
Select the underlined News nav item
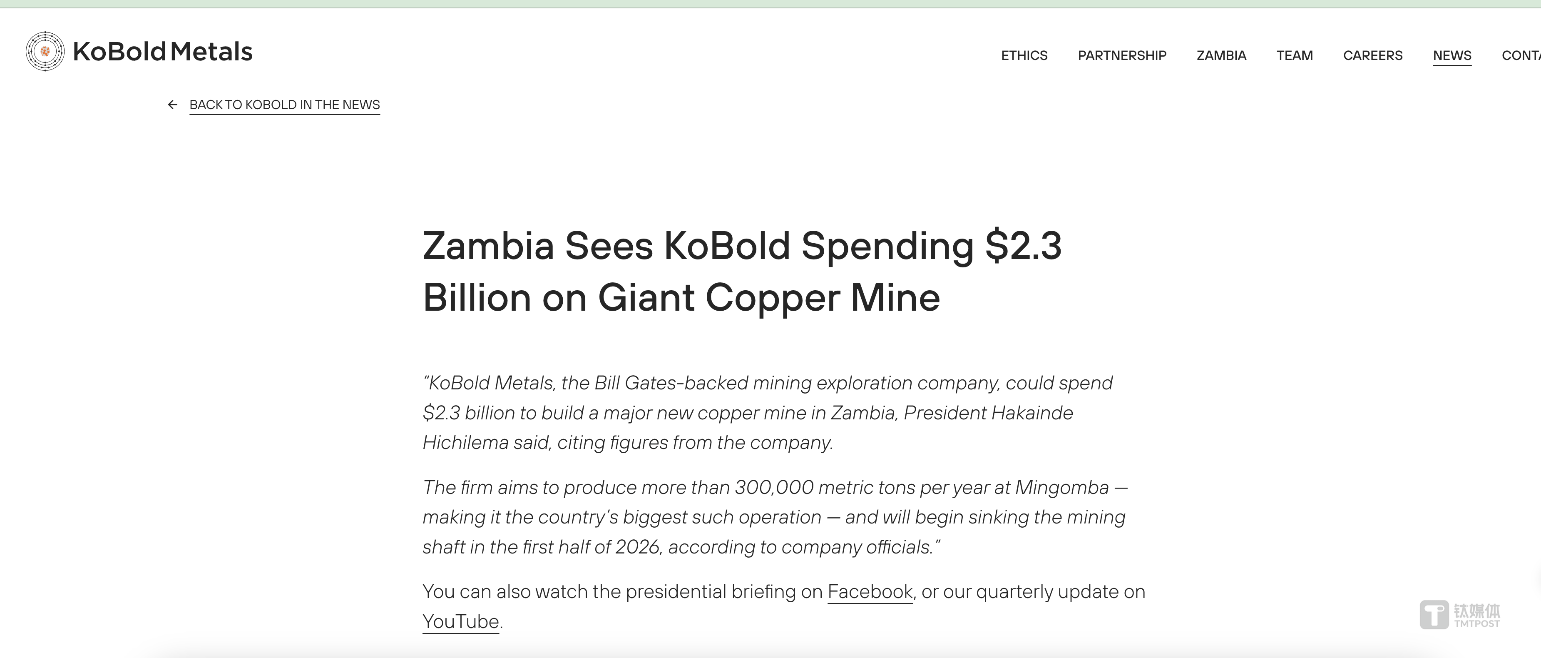(x=1452, y=56)
